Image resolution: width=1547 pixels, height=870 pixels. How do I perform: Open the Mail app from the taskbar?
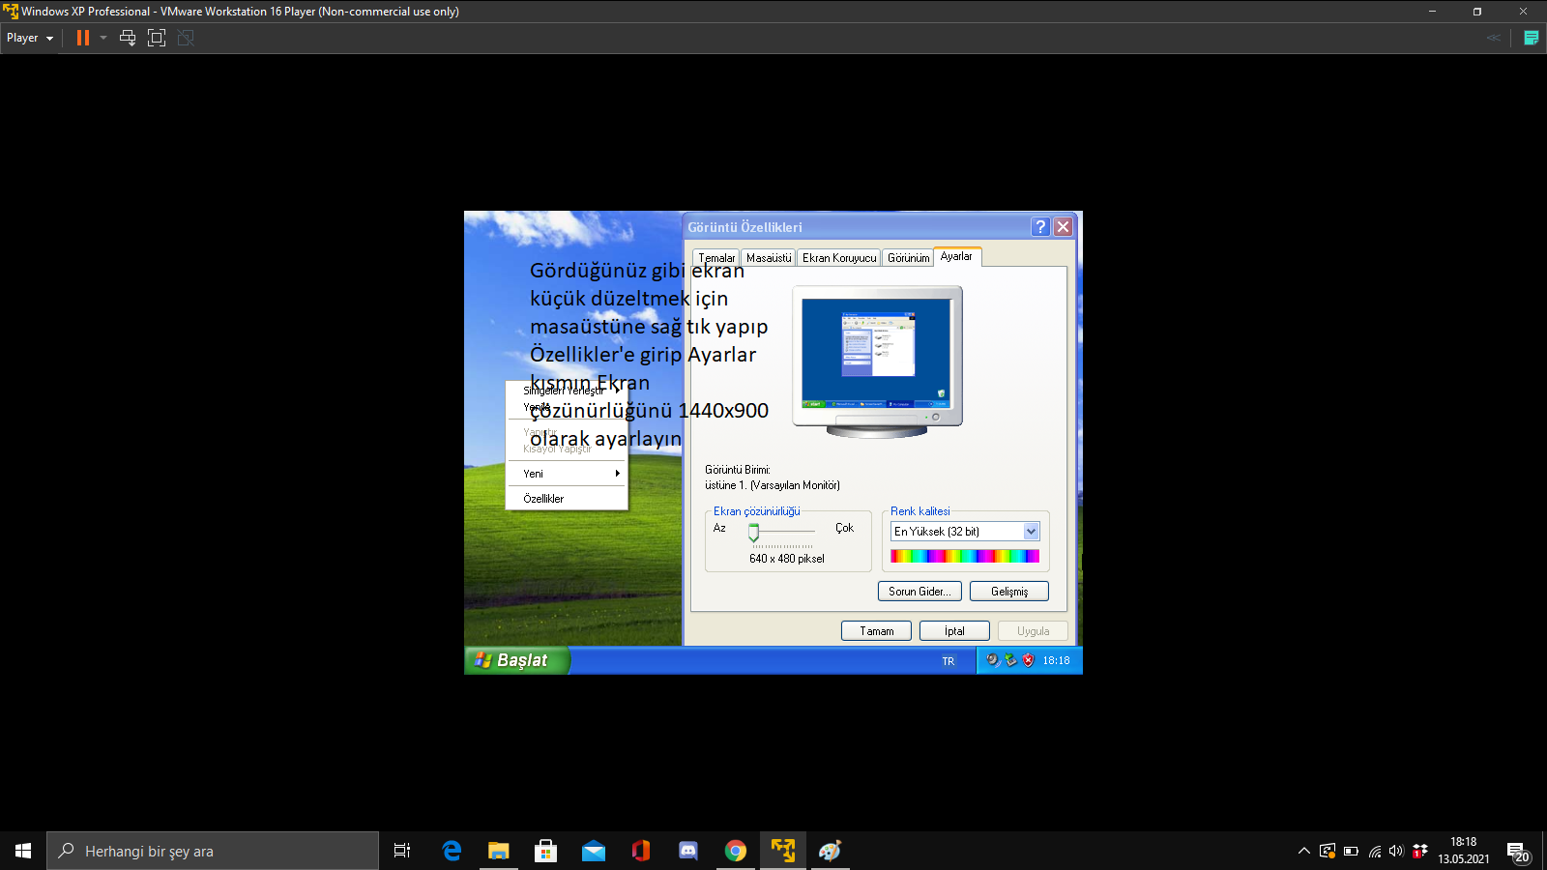click(594, 851)
